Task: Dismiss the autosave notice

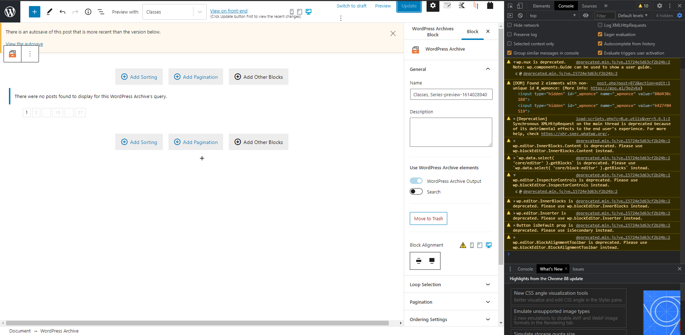Action: (x=393, y=33)
